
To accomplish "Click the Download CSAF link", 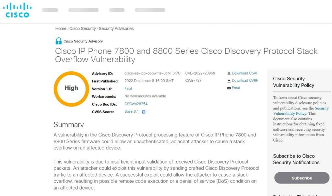I will coord(245,73).
